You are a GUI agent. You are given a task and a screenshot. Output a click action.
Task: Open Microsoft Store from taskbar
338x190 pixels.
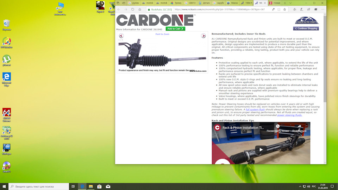[x=99, y=186]
